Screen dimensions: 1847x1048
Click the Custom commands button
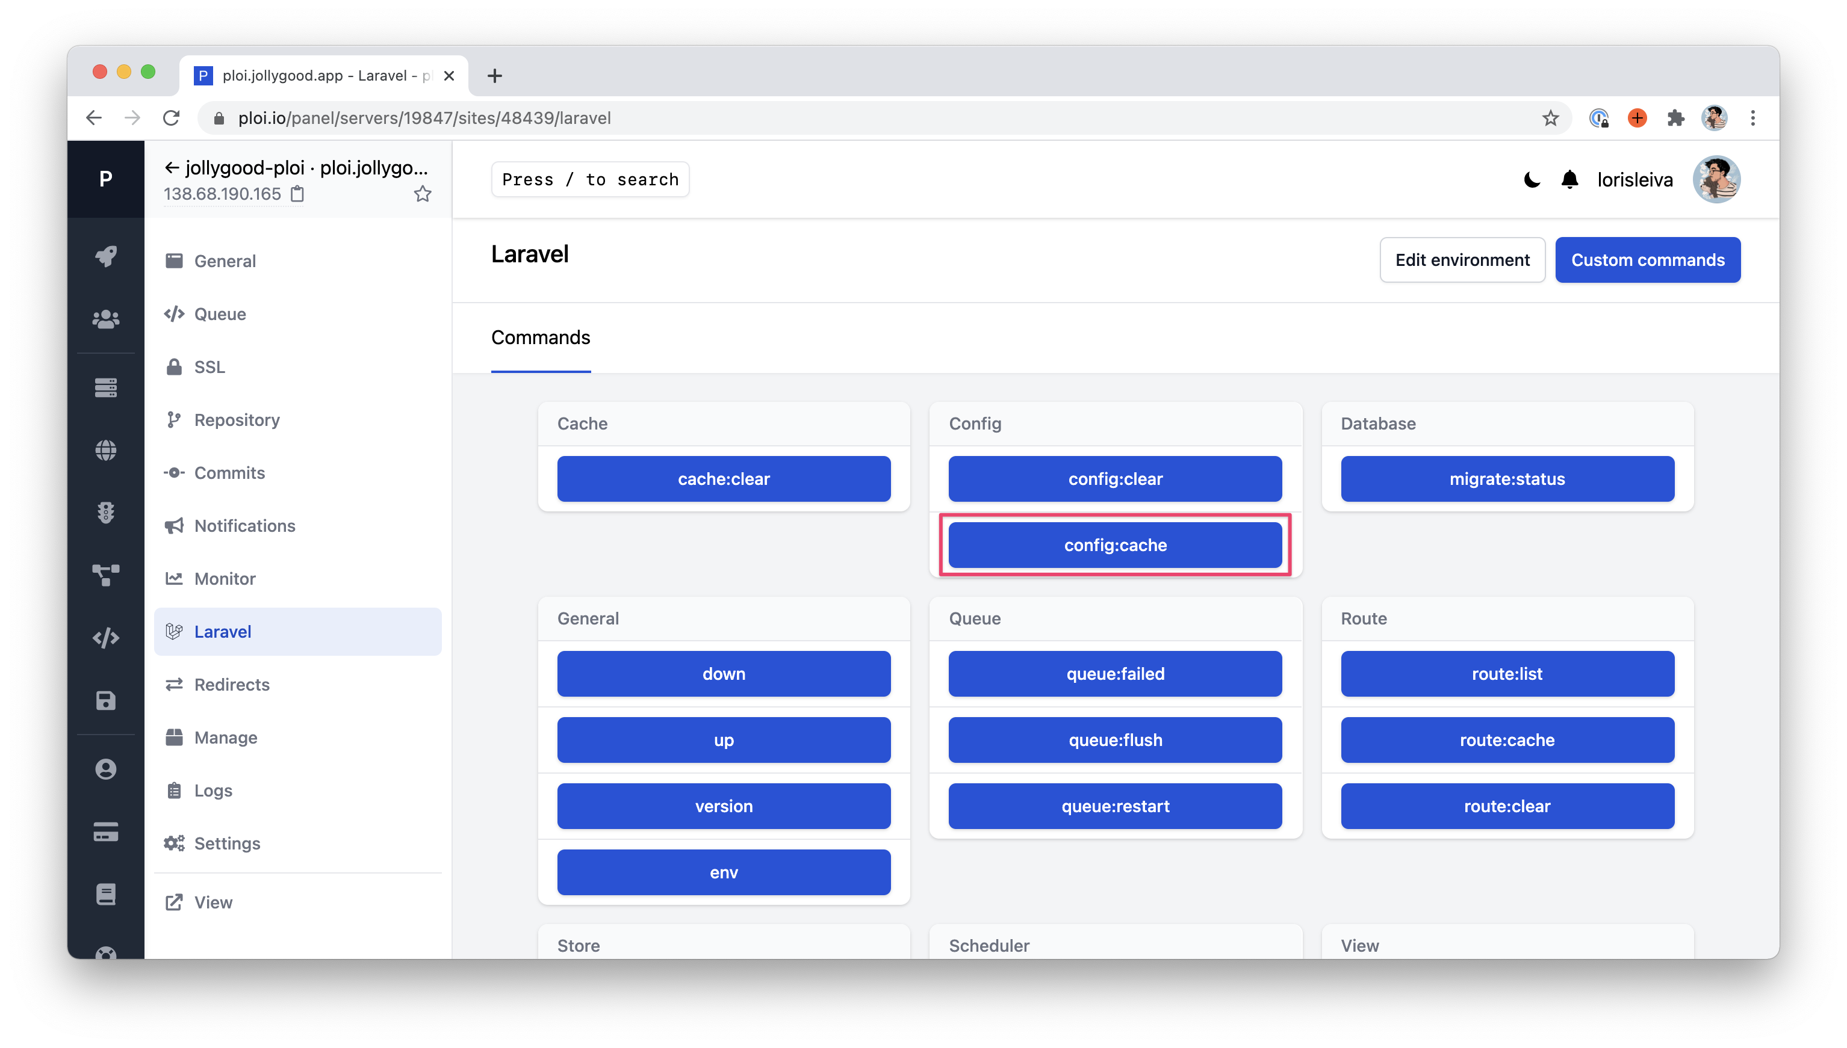pos(1648,260)
